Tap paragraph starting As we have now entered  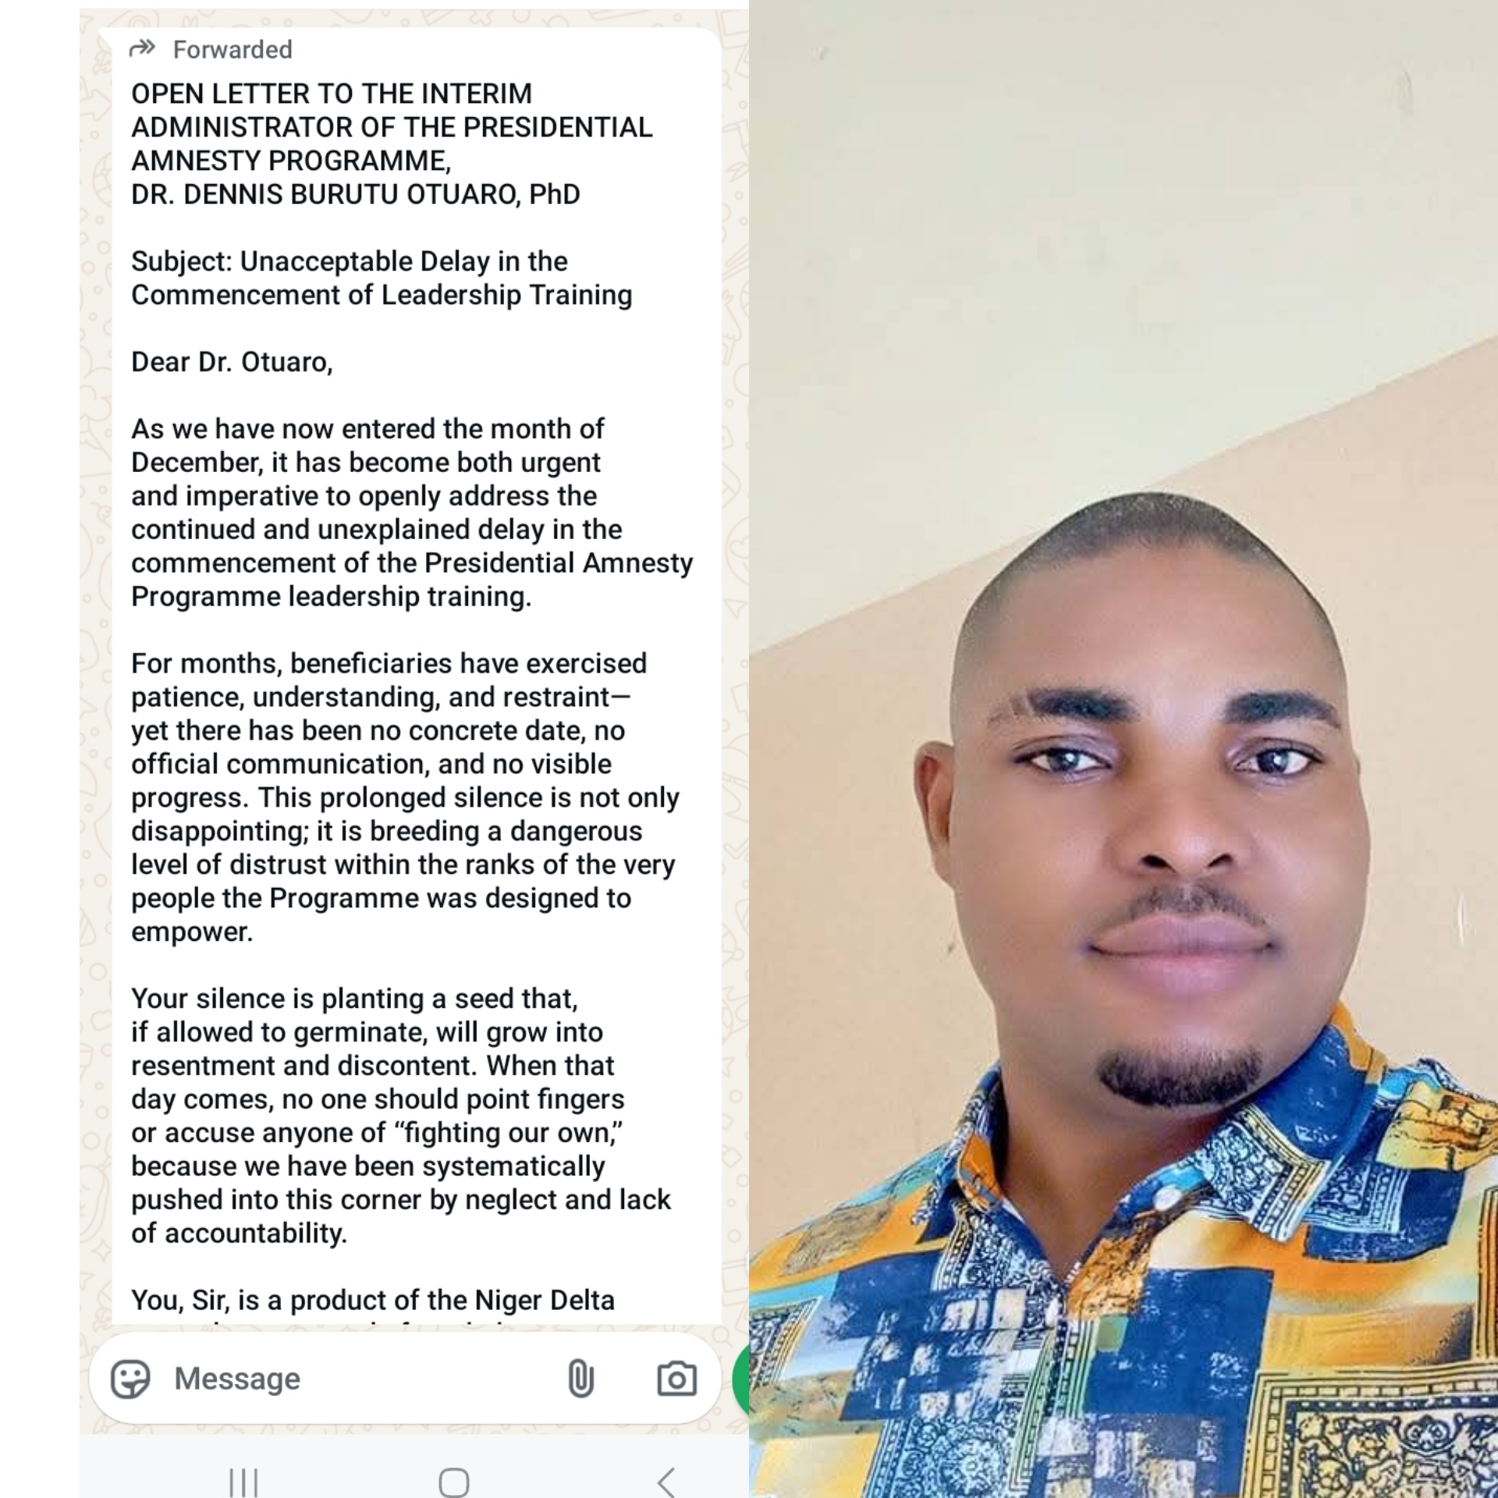tap(412, 513)
